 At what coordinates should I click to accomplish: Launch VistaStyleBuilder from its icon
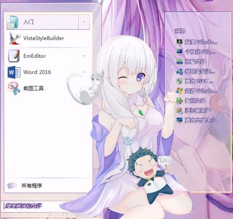[15, 39]
